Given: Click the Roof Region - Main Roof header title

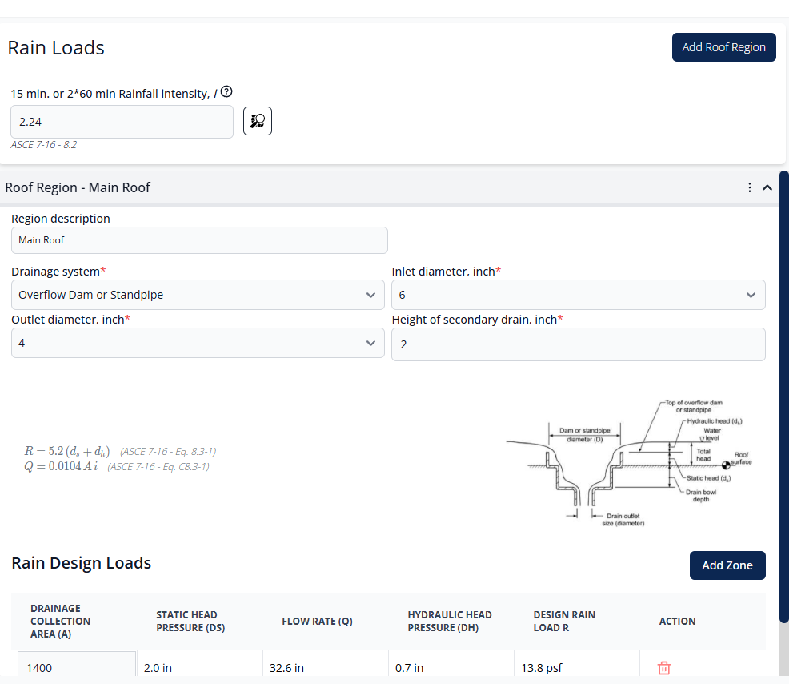Looking at the screenshot, I should tap(78, 187).
